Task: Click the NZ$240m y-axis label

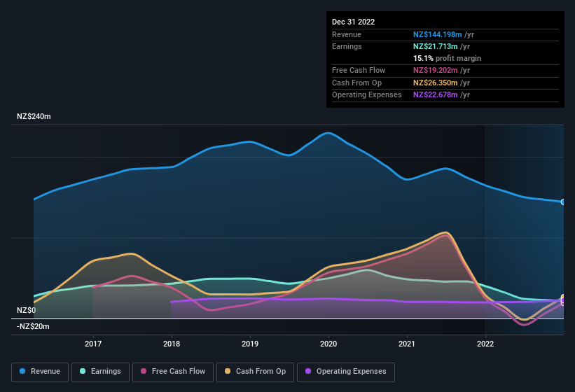Action: pos(34,116)
